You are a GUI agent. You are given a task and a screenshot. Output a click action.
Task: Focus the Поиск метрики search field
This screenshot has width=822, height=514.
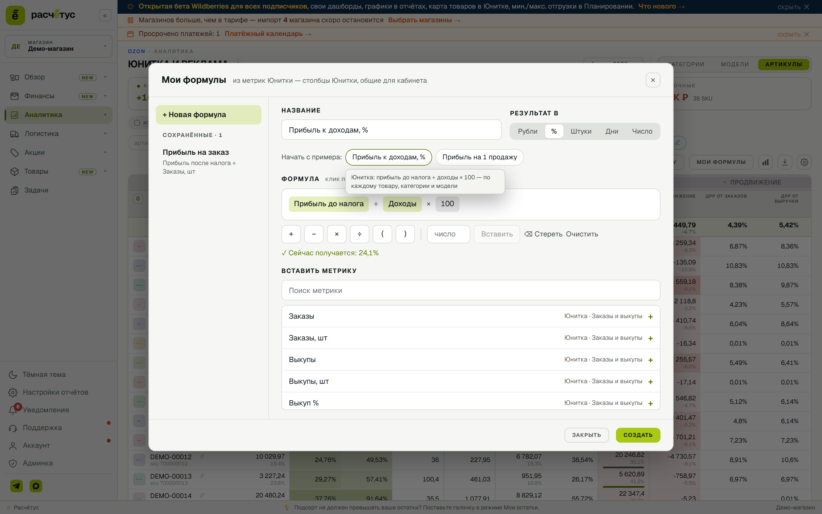pos(470,290)
